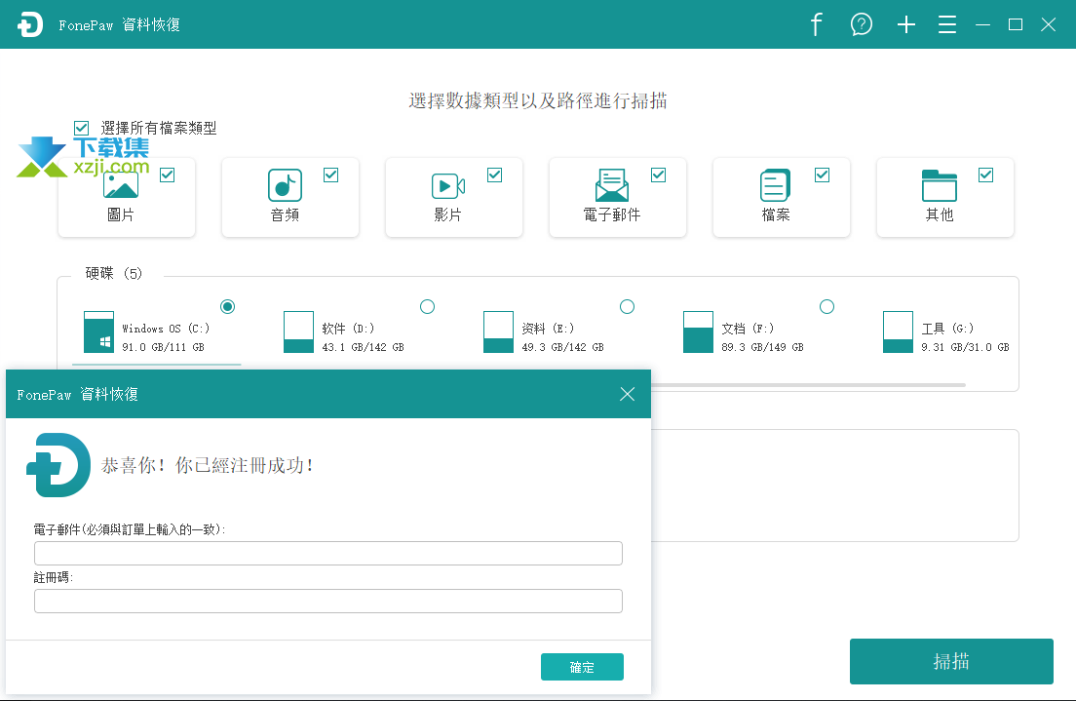This screenshot has height=701, width=1076.
Task: Click the 工具 (G:) drive icon
Action: coord(898,331)
